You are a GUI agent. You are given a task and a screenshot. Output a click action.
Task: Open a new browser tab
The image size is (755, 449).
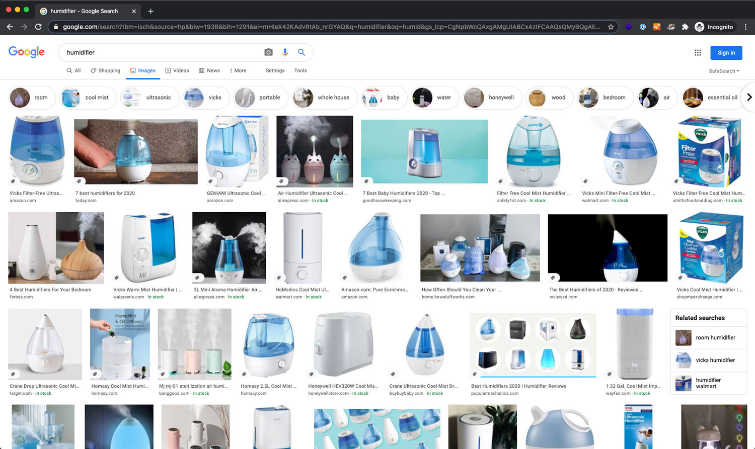click(150, 11)
